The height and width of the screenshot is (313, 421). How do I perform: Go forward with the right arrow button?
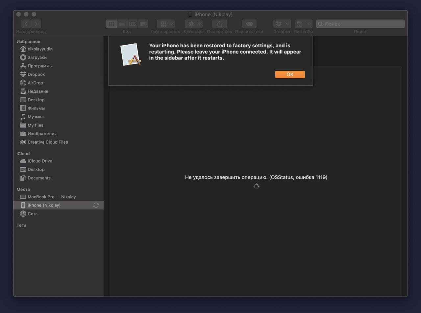(36, 24)
